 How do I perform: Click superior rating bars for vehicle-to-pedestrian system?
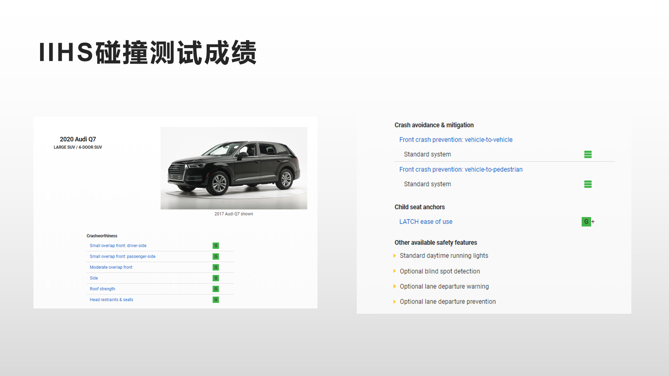click(x=588, y=184)
